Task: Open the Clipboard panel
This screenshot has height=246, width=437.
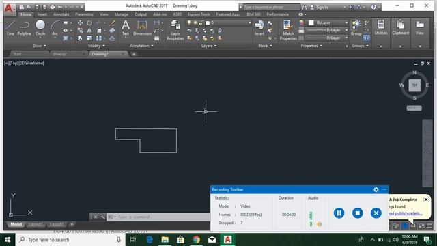Action: tap(401, 27)
